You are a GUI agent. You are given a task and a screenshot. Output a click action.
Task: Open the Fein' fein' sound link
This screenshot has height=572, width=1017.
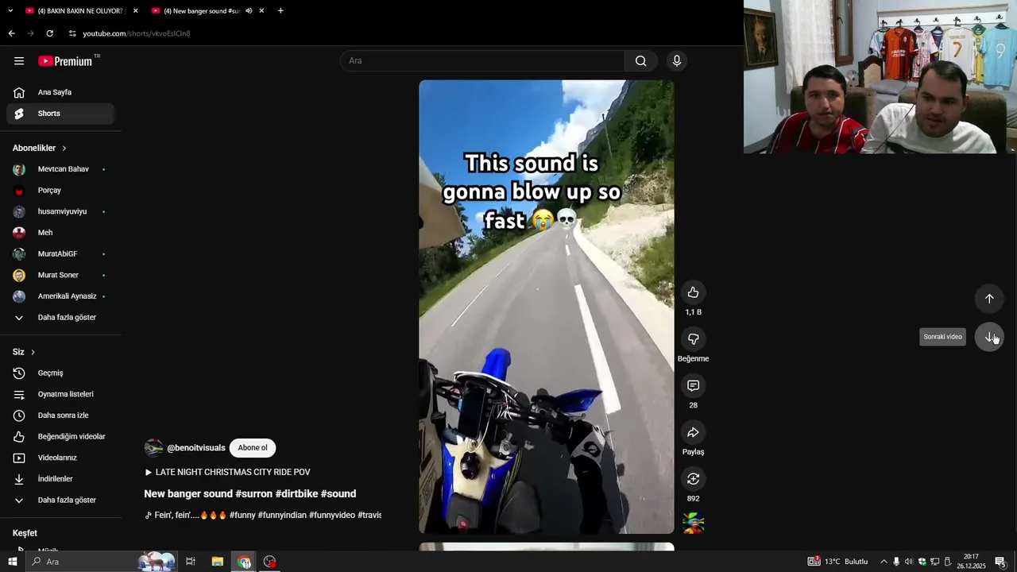pos(262,515)
